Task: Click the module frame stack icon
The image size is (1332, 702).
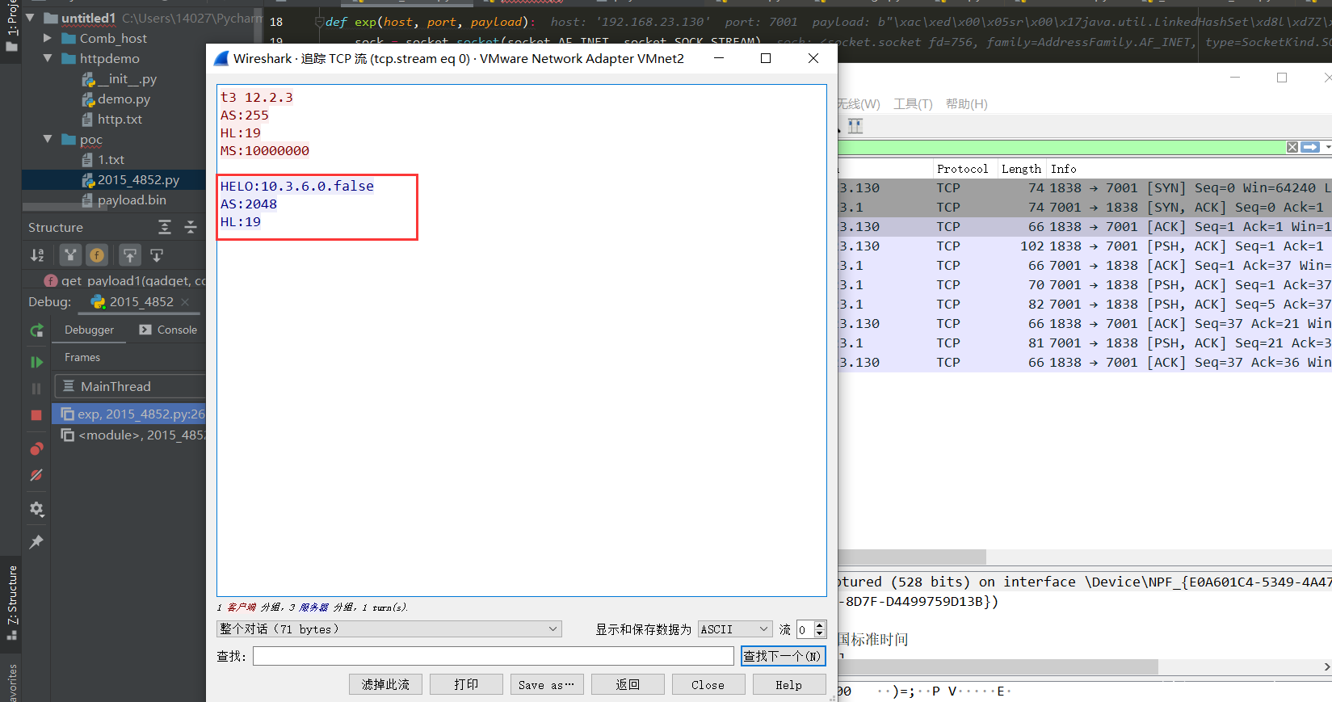Action: [68, 435]
